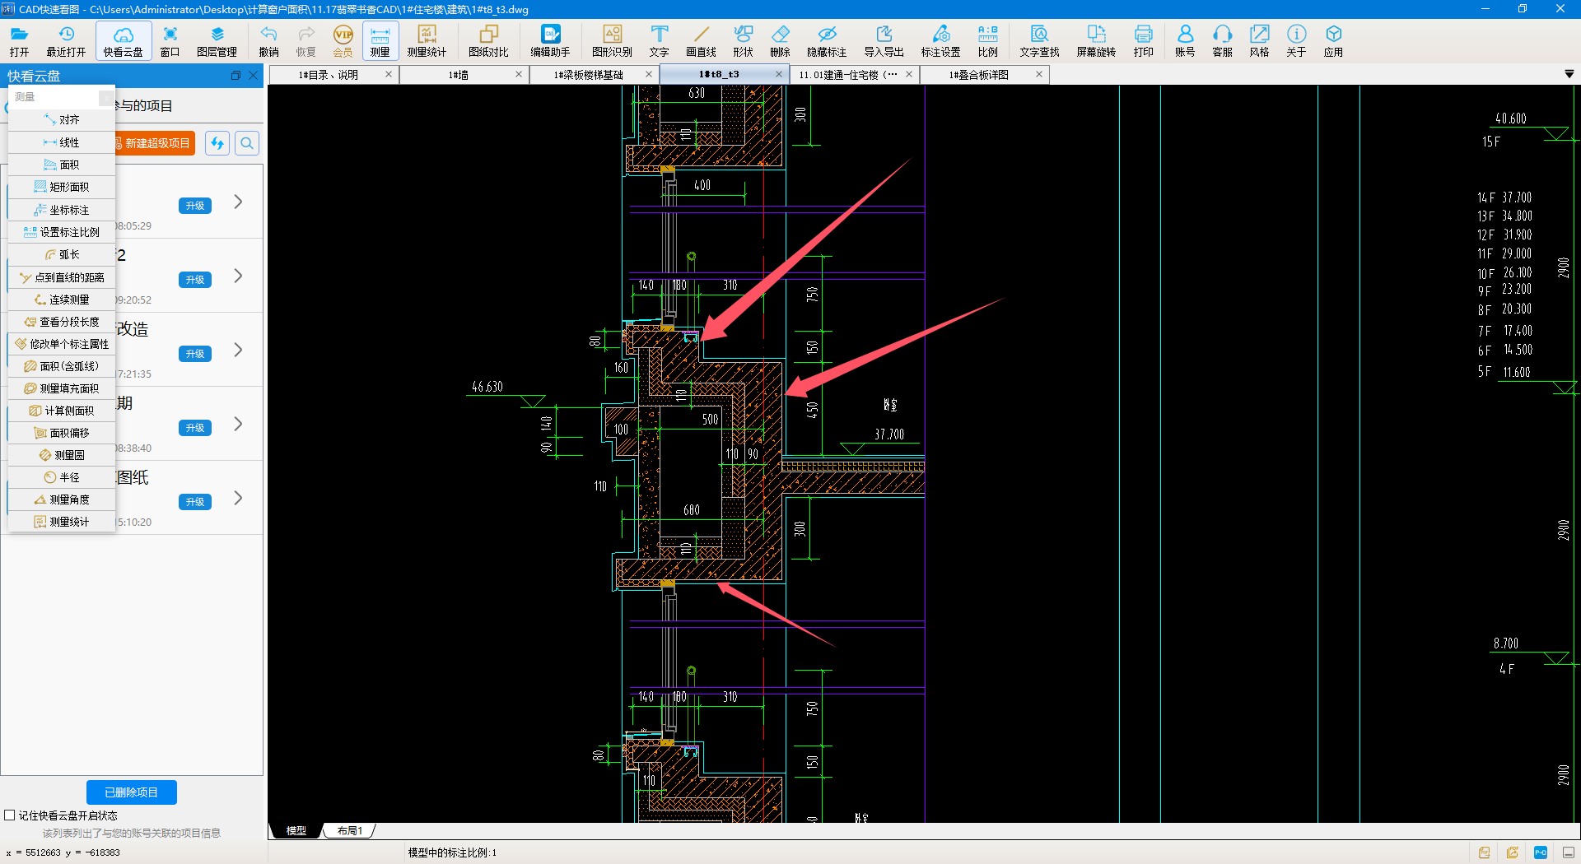Image resolution: width=1581 pixels, height=864 pixels.
Task: Print with the 打印 icon
Action: (x=1143, y=40)
